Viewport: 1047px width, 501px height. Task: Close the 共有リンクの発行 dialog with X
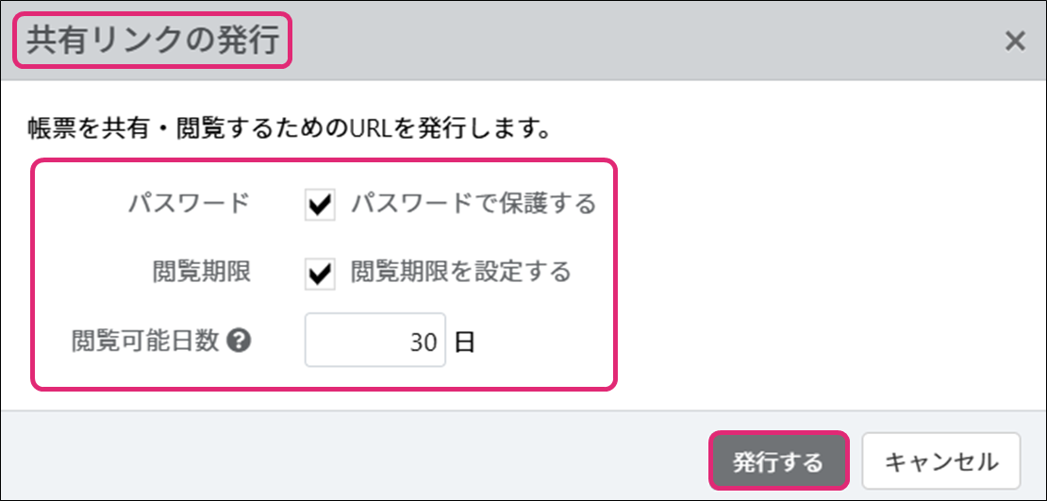coord(1015,42)
